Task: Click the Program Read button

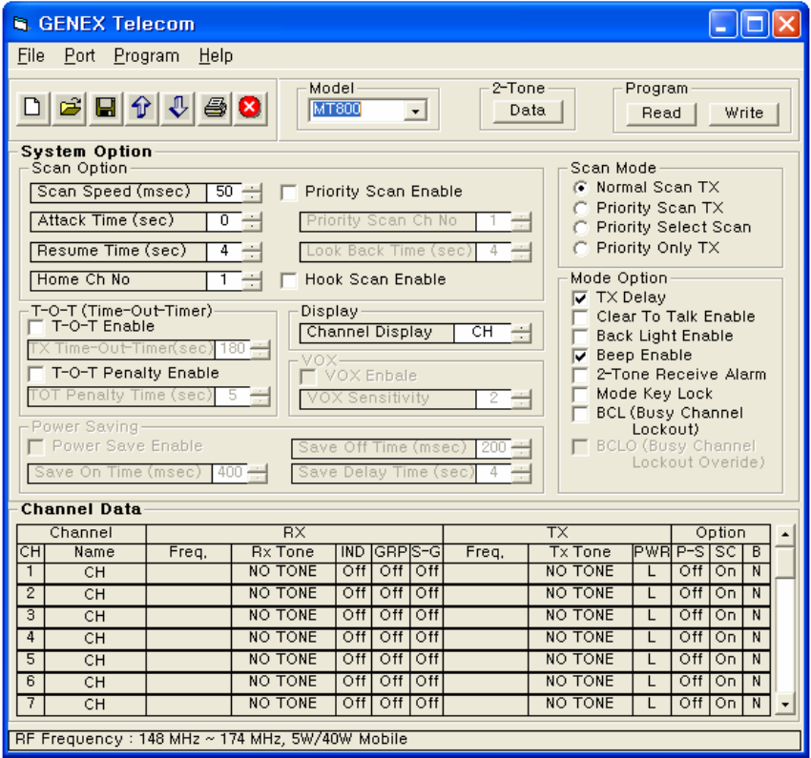Action: coord(661,113)
